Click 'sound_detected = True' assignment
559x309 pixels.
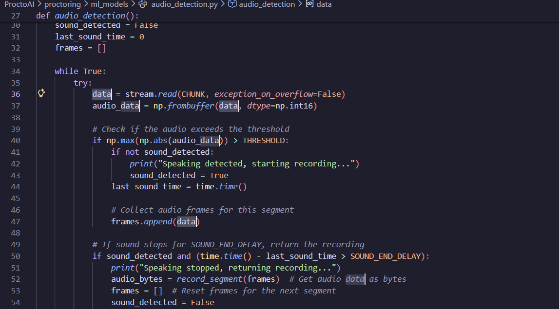point(179,175)
